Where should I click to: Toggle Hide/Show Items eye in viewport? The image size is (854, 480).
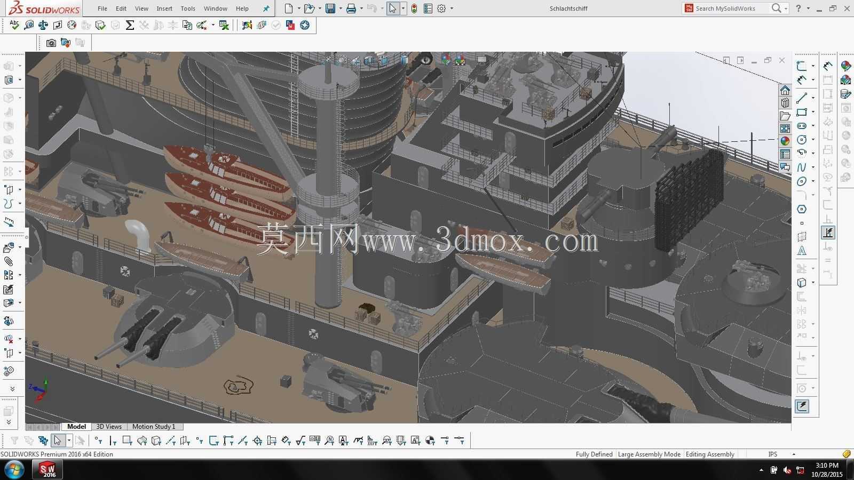tap(425, 60)
